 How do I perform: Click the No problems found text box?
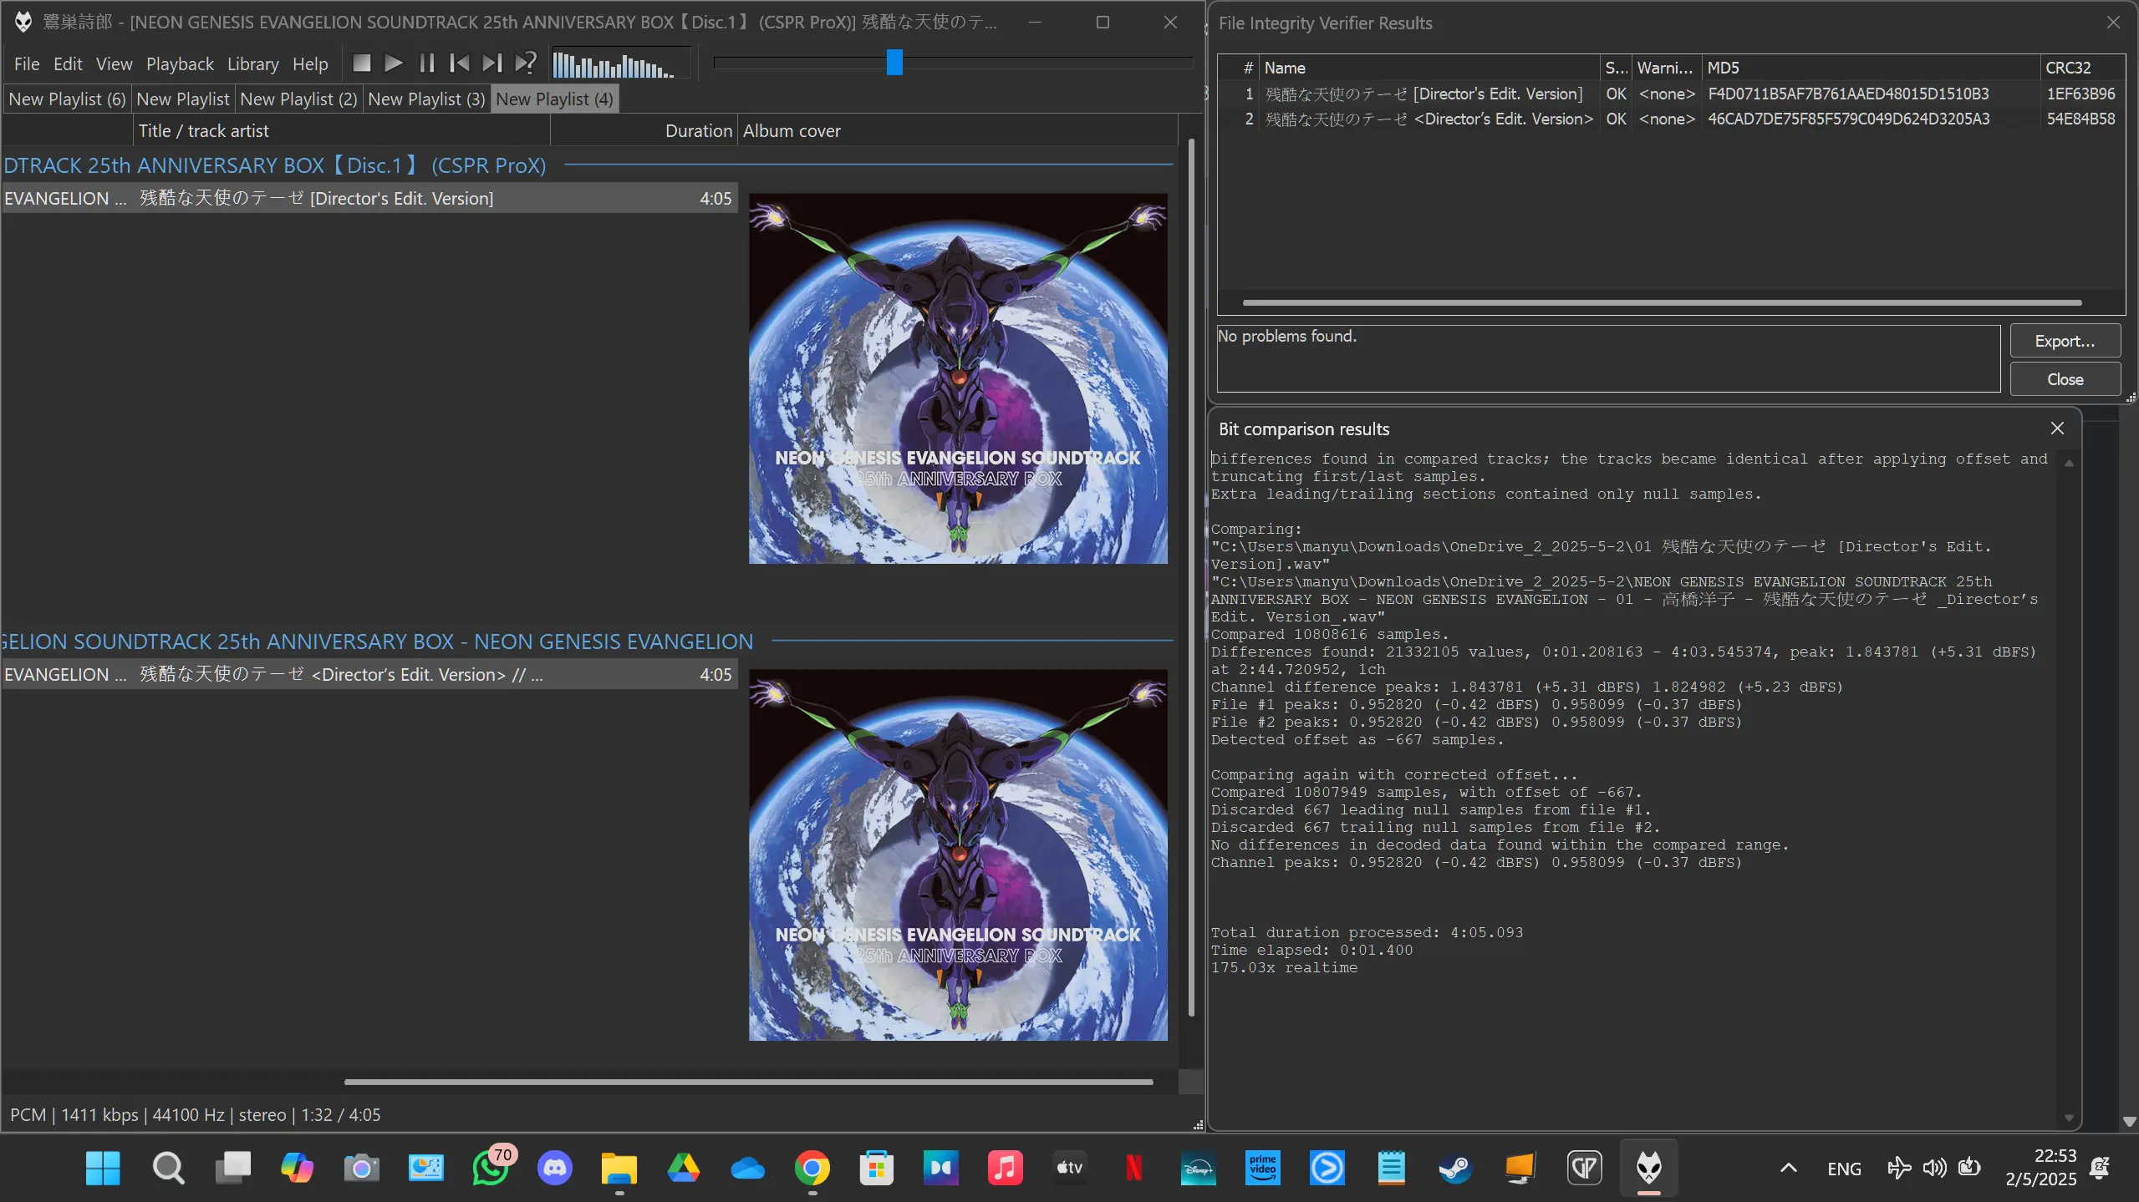(x=1608, y=358)
